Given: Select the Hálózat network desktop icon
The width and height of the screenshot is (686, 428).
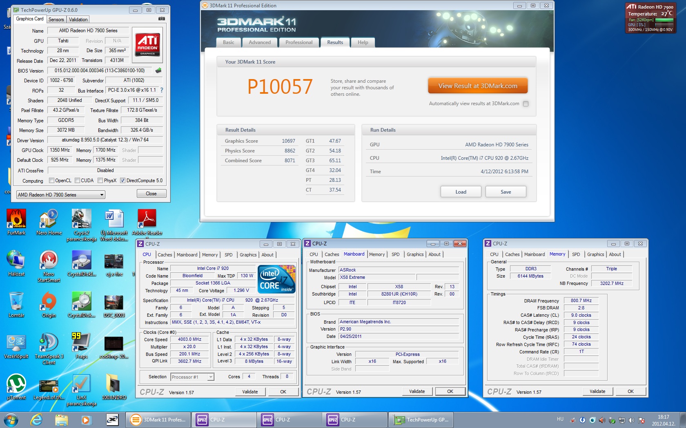Looking at the screenshot, I should [16, 263].
